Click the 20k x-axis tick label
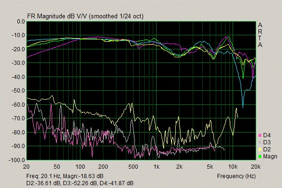This screenshot has width=282, height=188. click(255, 166)
